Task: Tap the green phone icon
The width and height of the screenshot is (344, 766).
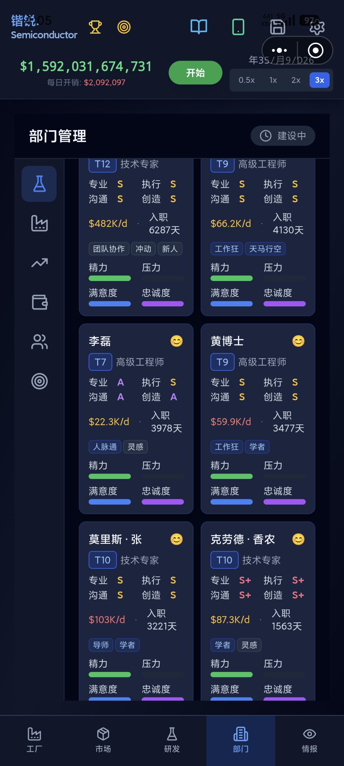Action: [x=238, y=27]
